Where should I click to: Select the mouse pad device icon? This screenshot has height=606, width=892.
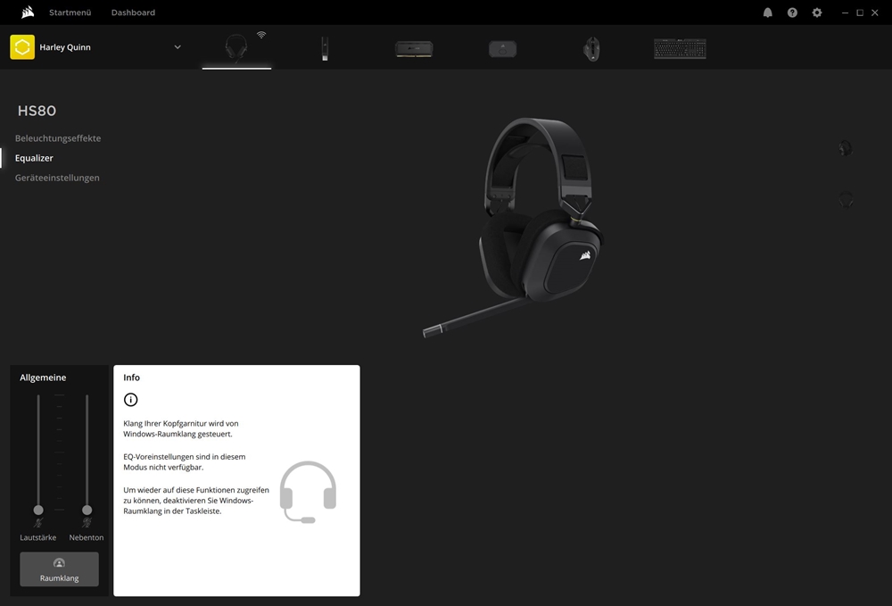pyautogui.click(x=503, y=49)
